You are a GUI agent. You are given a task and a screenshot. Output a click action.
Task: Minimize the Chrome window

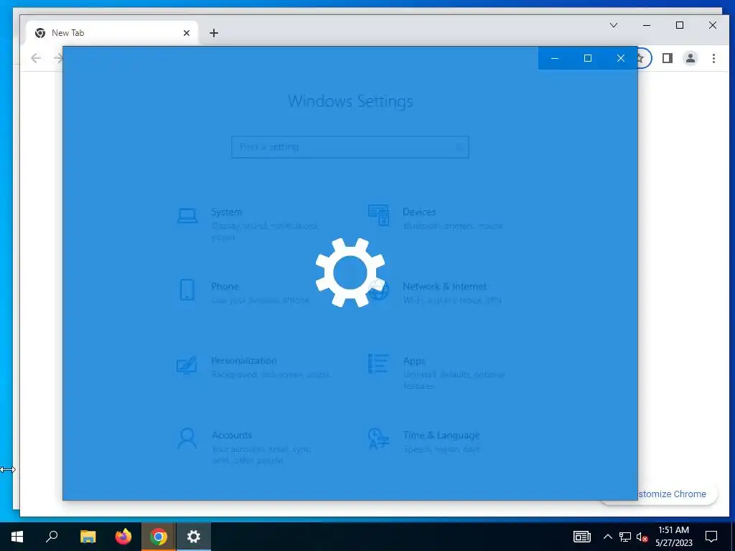[x=647, y=25]
